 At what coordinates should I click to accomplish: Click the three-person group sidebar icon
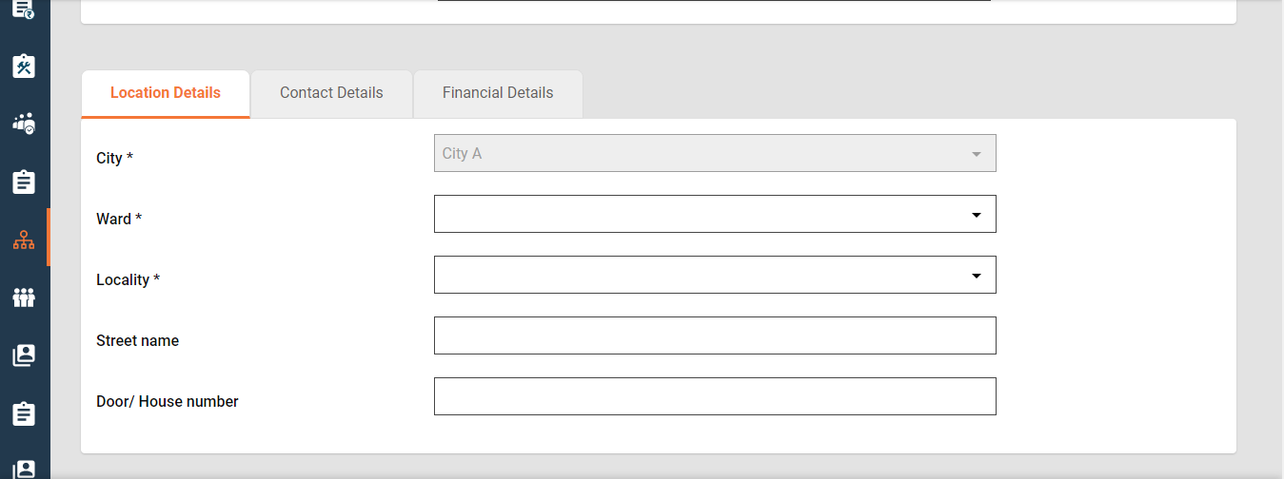point(24,297)
